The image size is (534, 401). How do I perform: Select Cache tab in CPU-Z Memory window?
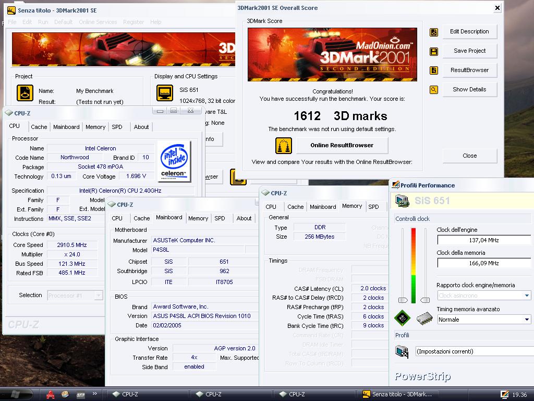(295, 207)
